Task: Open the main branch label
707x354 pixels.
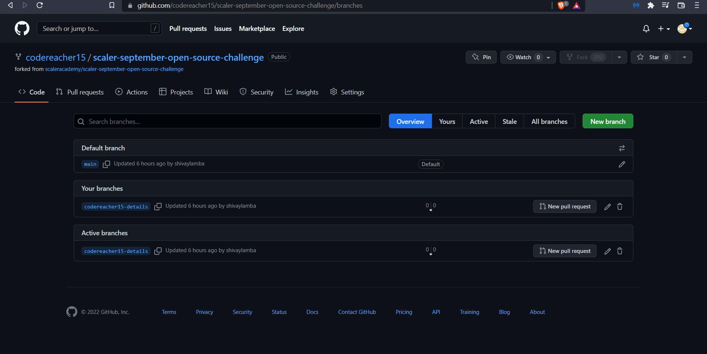Action: click(x=90, y=164)
